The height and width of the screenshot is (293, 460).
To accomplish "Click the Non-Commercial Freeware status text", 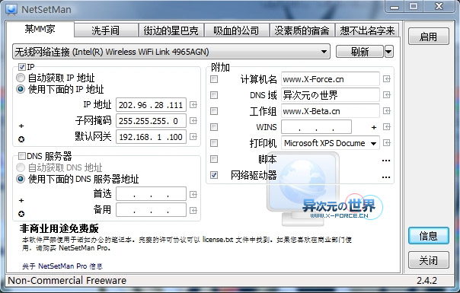I will tap(67, 280).
